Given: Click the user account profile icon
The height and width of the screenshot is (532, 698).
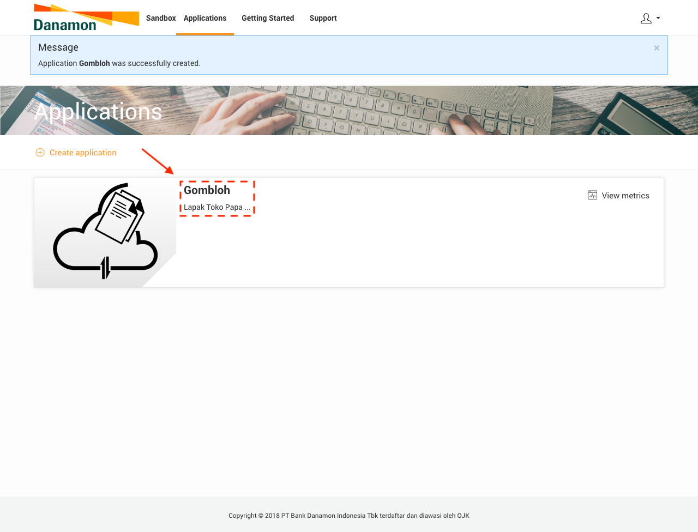Looking at the screenshot, I should click(646, 19).
